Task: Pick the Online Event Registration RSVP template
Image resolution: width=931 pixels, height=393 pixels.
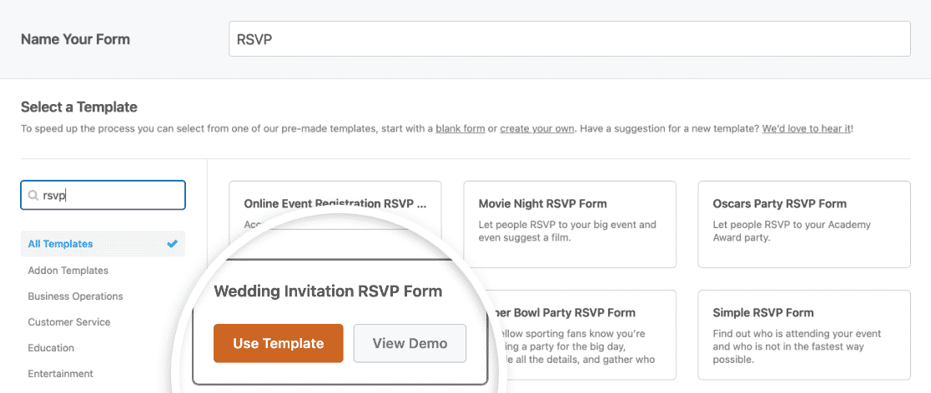Action: pos(335,203)
